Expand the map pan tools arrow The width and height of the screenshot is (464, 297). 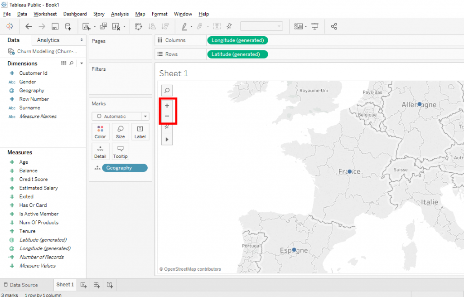[167, 139]
